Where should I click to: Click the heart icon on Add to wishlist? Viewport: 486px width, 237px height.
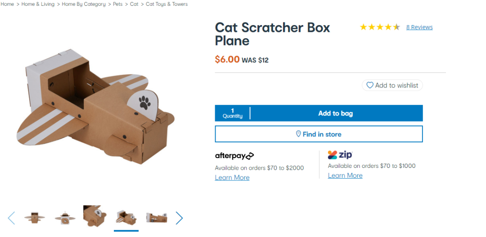(x=370, y=85)
